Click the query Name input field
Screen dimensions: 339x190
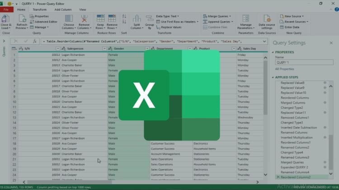[x=303, y=63]
